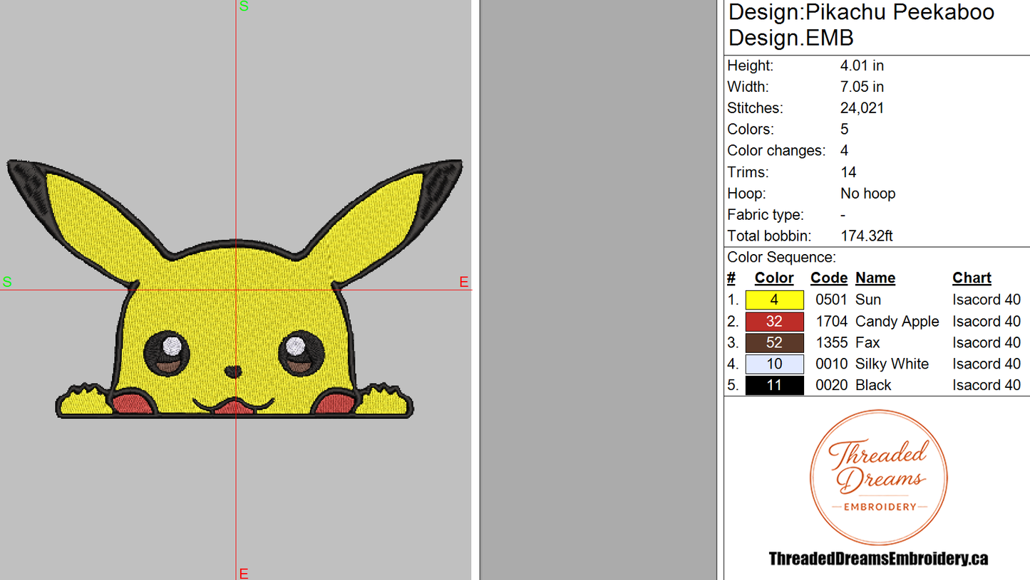1030x580 pixels.
Task: Click the thread code 0020
Action: (830, 385)
